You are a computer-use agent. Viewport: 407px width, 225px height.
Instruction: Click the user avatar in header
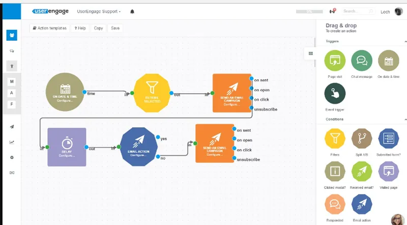398,11
